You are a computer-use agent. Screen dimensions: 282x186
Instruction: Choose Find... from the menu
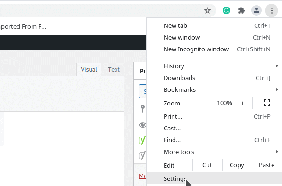click(x=214, y=140)
